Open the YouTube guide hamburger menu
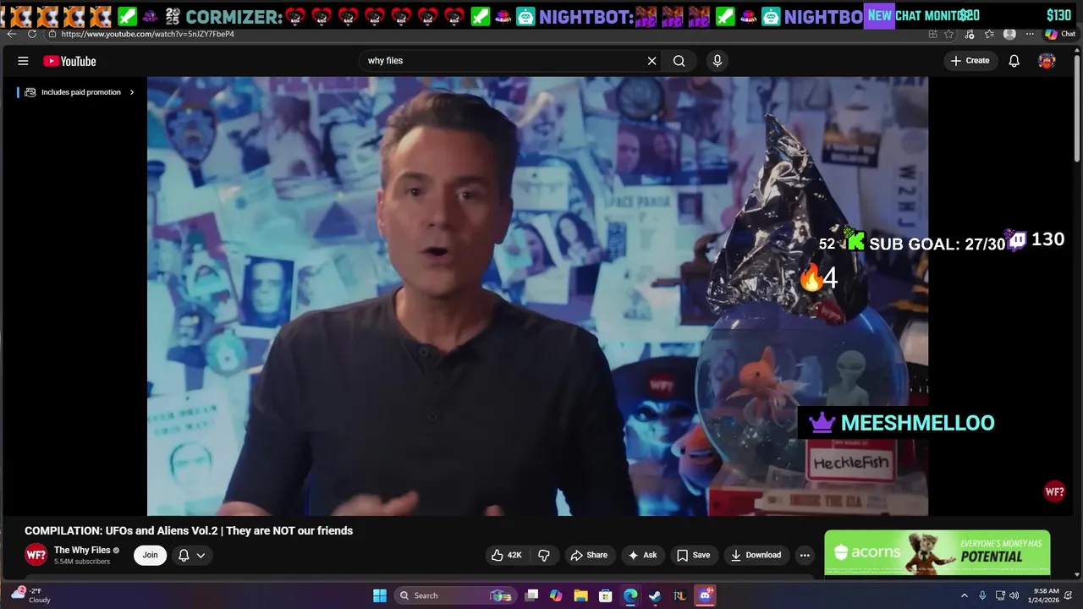The width and height of the screenshot is (1083, 609). (23, 61)
